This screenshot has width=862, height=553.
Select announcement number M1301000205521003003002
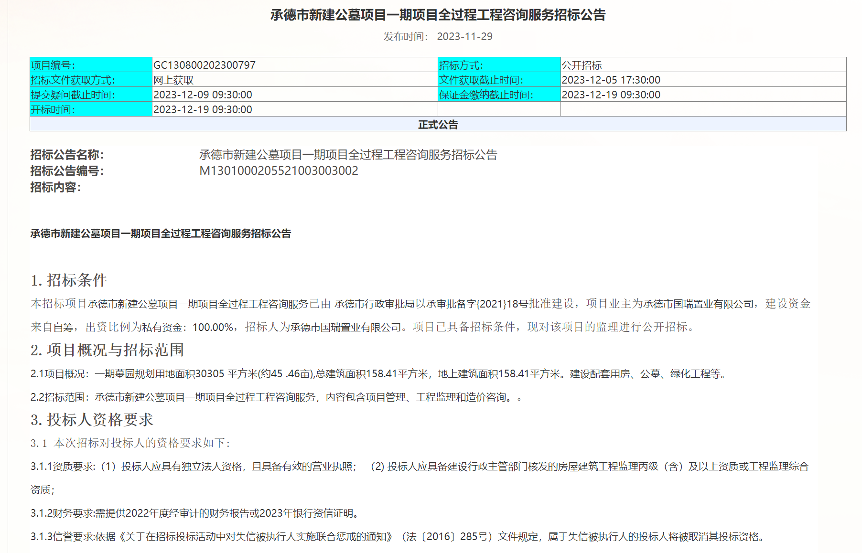pos(279,171)
